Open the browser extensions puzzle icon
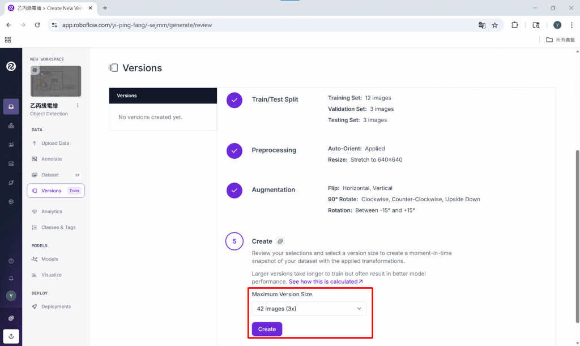 (514, 25)
